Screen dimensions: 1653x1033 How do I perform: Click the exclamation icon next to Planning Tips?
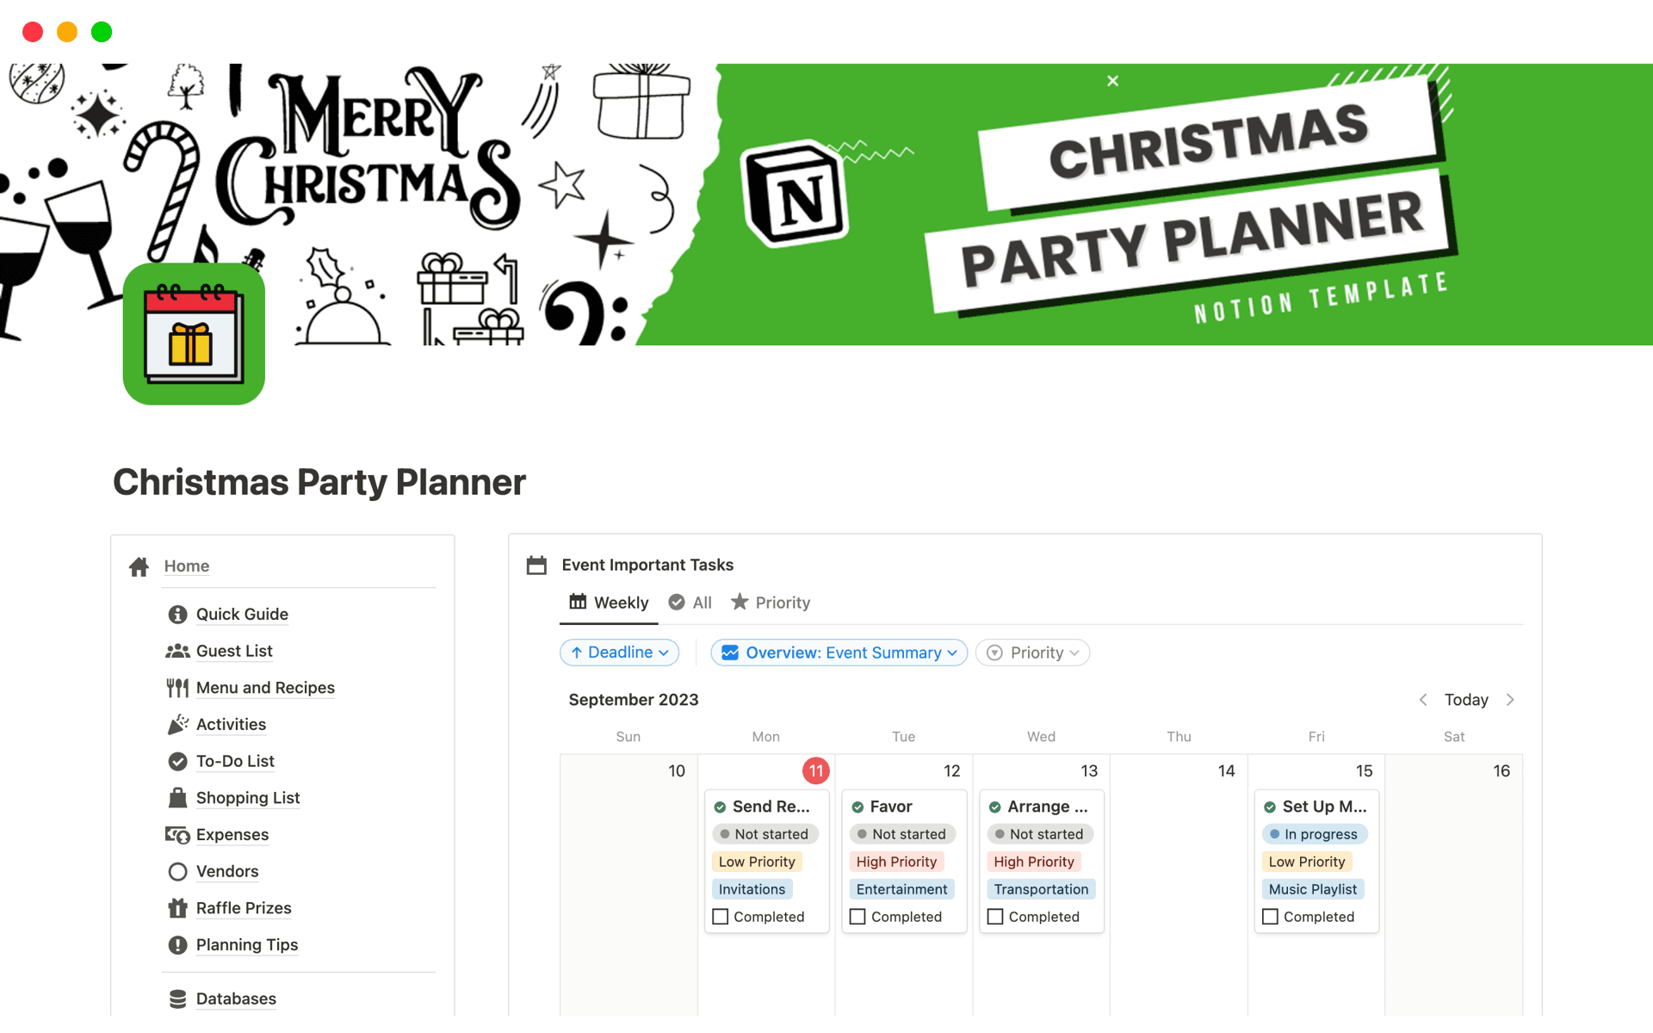pos(177,944)
